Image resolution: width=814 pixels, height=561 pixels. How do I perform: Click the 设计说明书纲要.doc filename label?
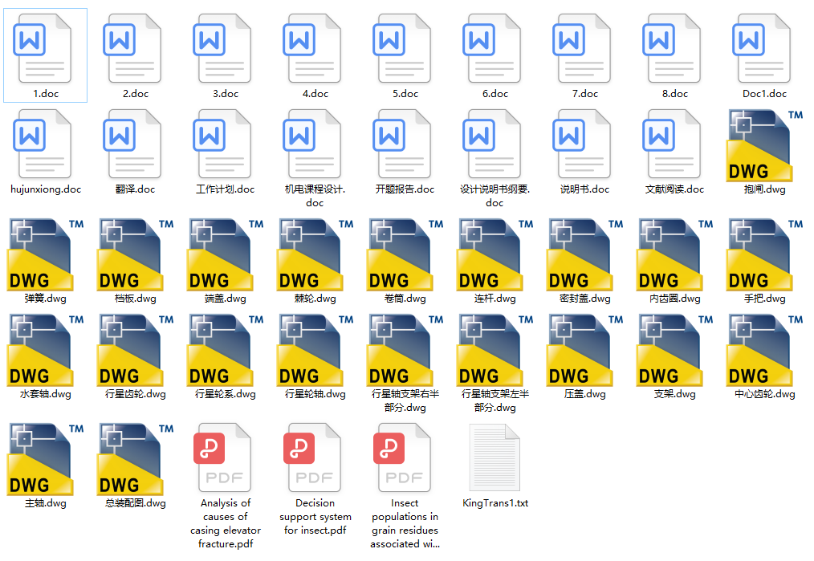click(495, 196)
